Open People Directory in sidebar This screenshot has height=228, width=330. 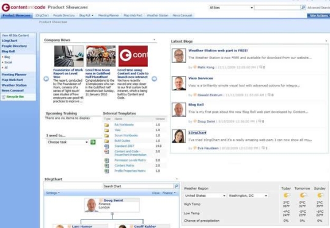[x=14, y=46]
